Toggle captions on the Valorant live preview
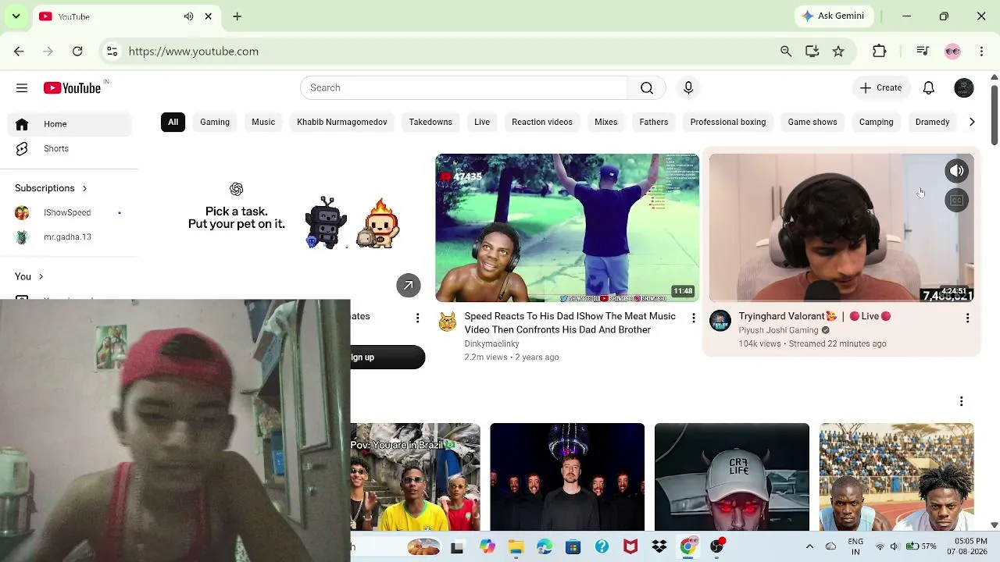The height and width of the screenshot is (562, 1000). coord(957,201)
